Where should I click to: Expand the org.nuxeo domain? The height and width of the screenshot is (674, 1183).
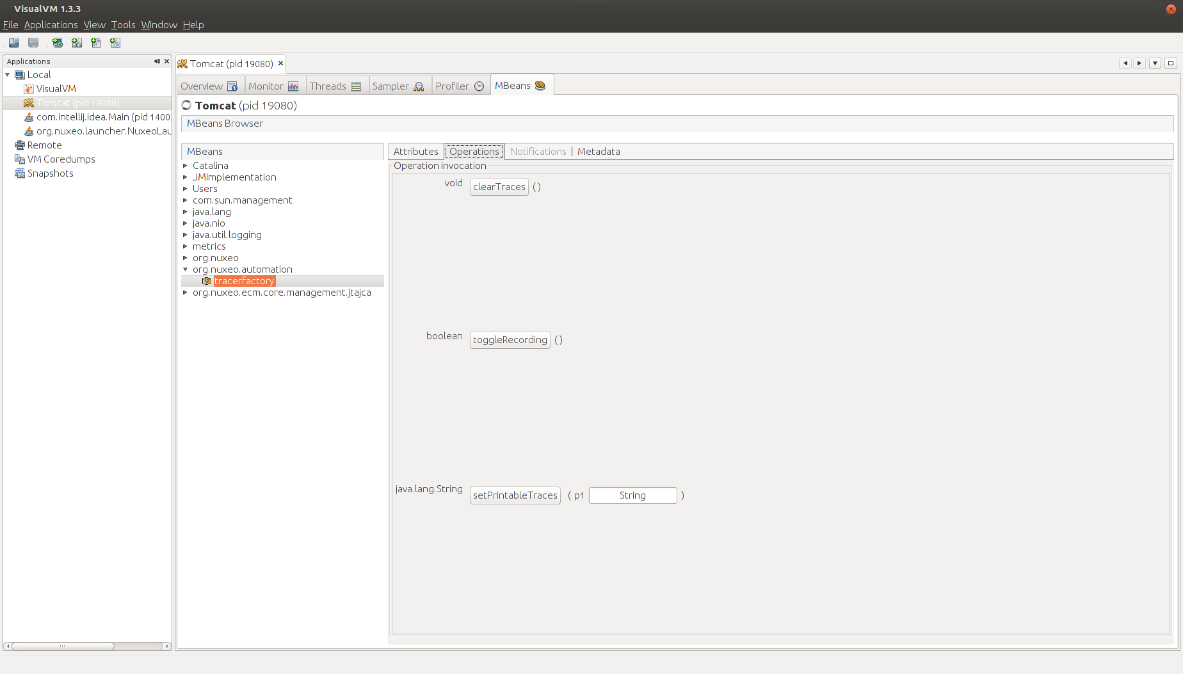(185, 258)
